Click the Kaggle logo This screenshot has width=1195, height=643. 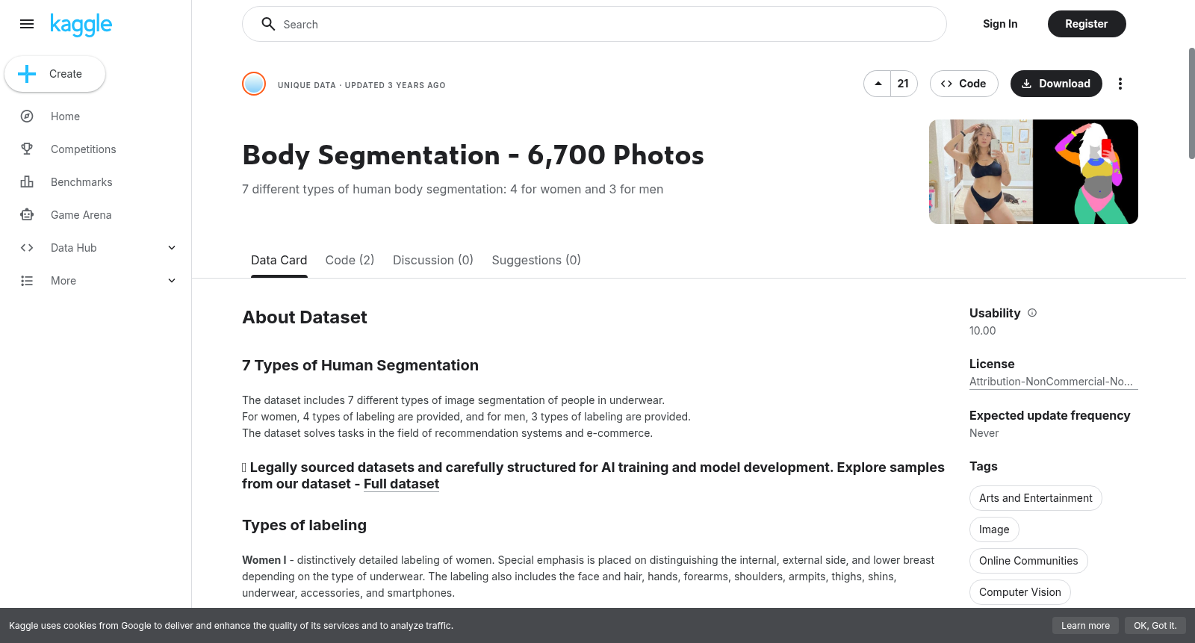tap(81, 25)
